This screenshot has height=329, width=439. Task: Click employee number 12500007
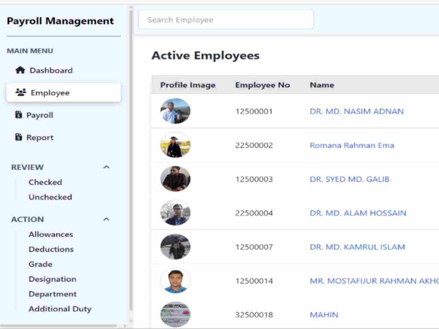pos(254,247)
